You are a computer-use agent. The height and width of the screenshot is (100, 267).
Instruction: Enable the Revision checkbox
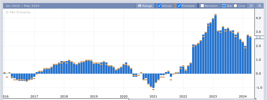[202, 6]
